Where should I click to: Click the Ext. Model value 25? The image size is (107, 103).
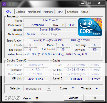click(x=63, y=49)
